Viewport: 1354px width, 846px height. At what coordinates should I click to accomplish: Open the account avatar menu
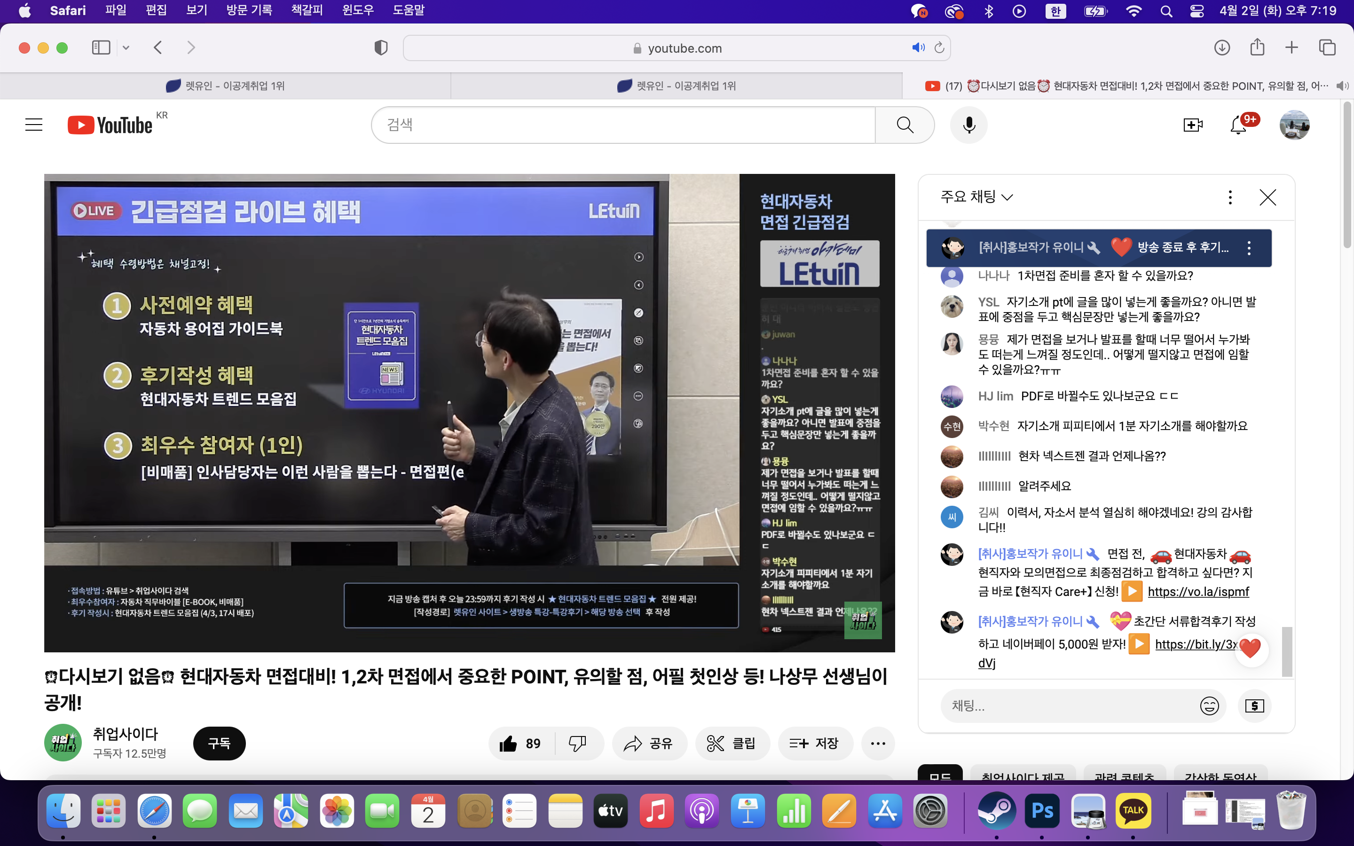pos(1294,125)
